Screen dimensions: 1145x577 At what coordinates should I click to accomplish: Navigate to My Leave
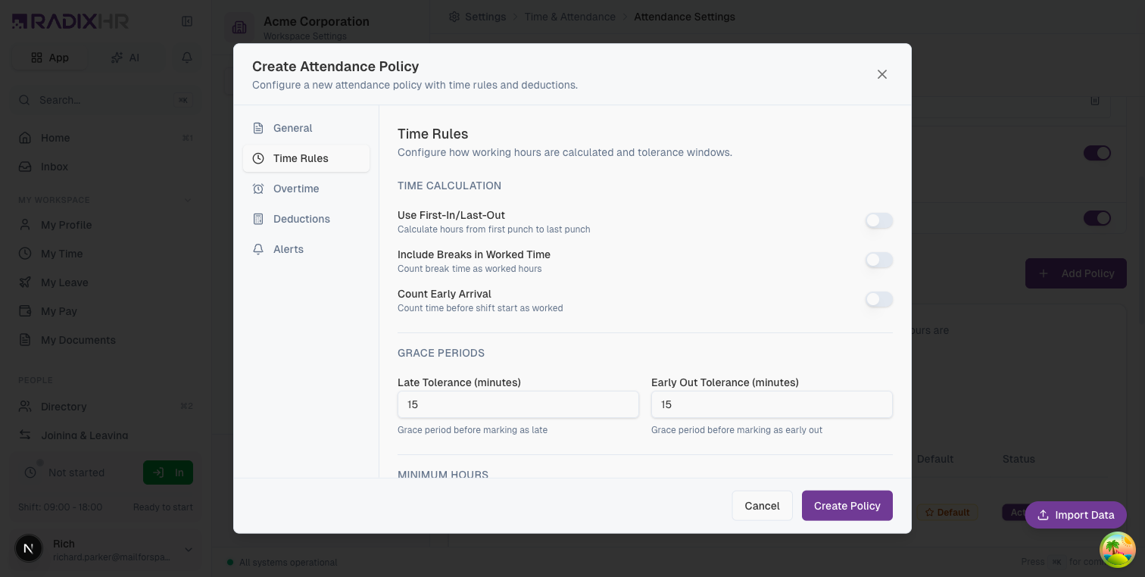pyautogui.click(x=105, y=282)
